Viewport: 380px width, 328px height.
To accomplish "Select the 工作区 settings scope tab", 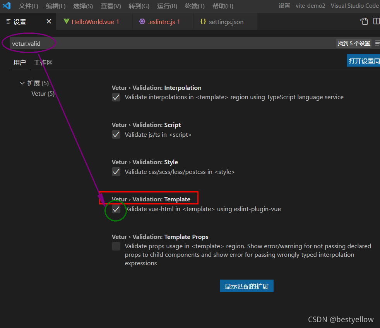I will [43, 63].
